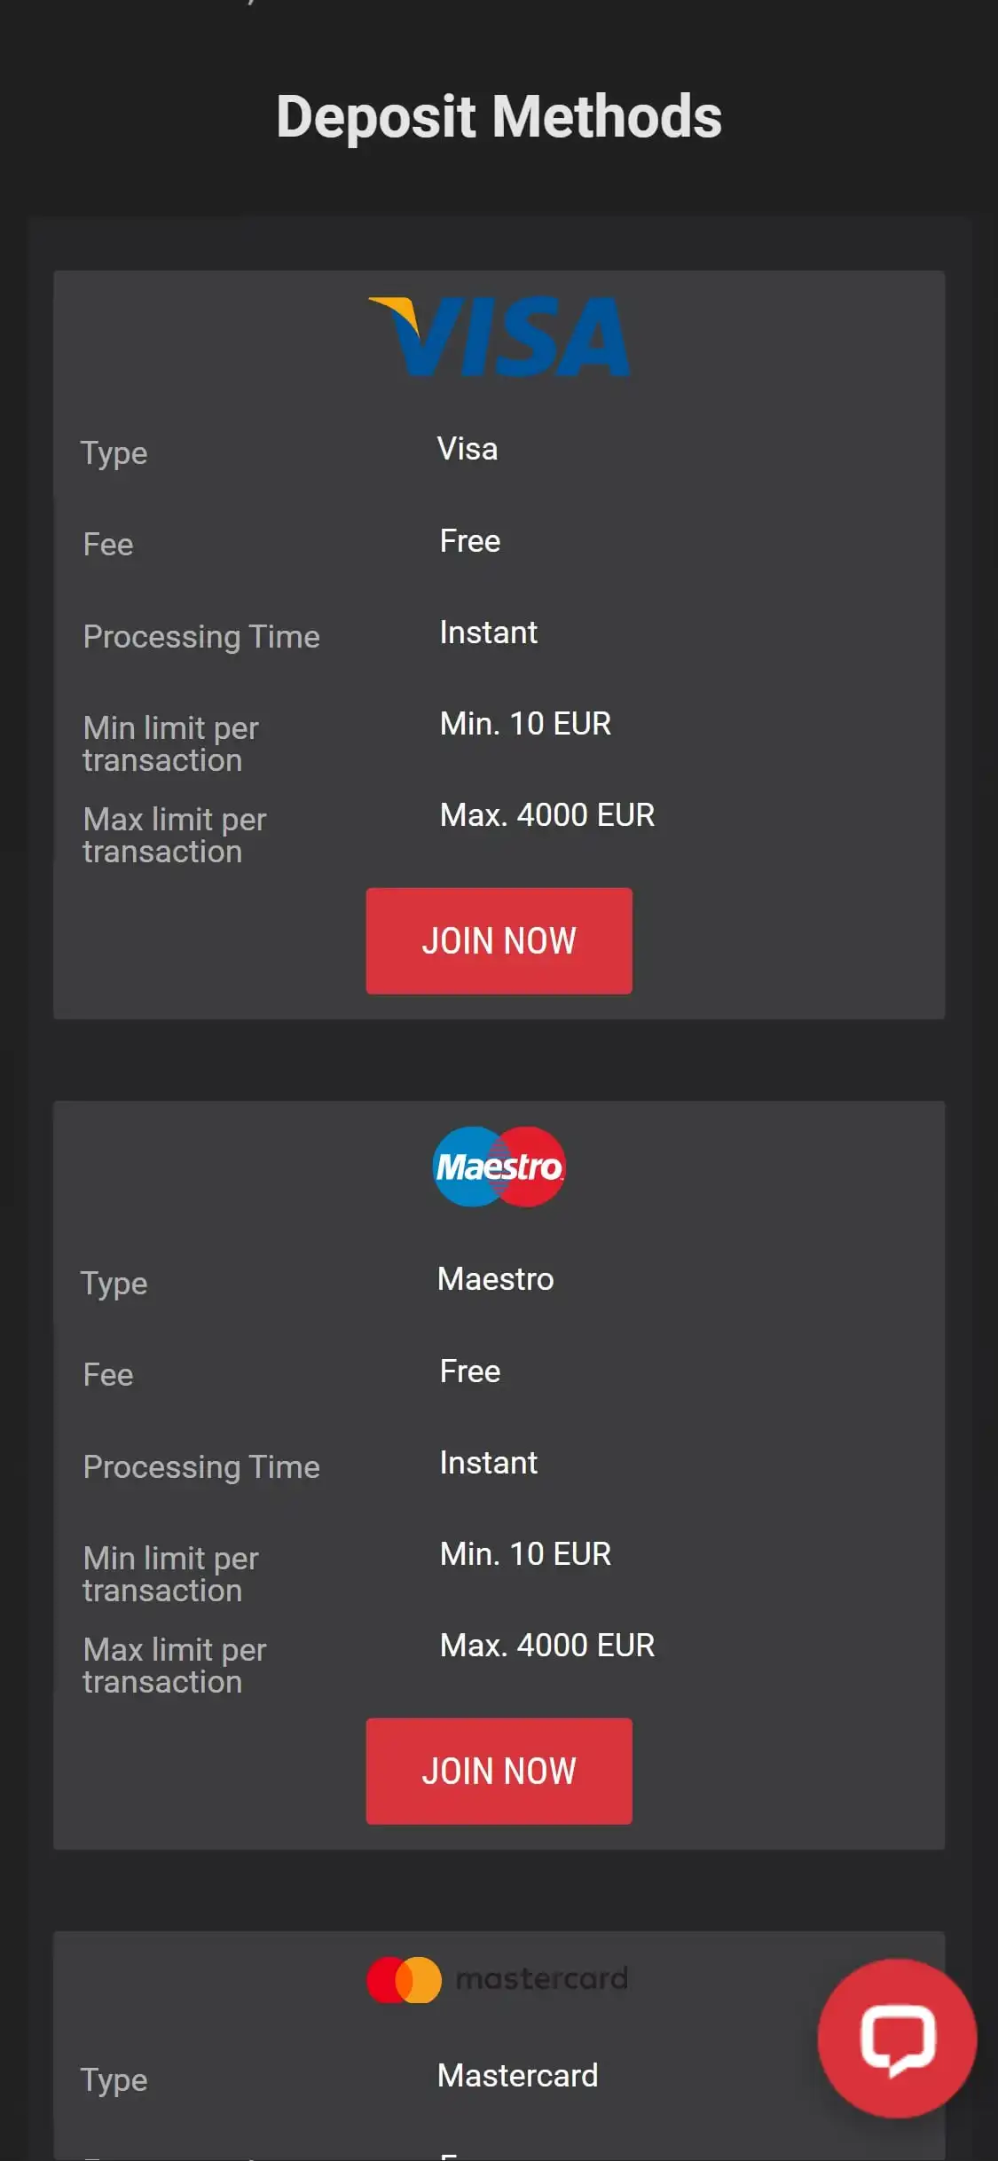Click the Deposit Methods heading
Image resolution: width=998 pixels, height=2161 pixels.
(499, 115)
